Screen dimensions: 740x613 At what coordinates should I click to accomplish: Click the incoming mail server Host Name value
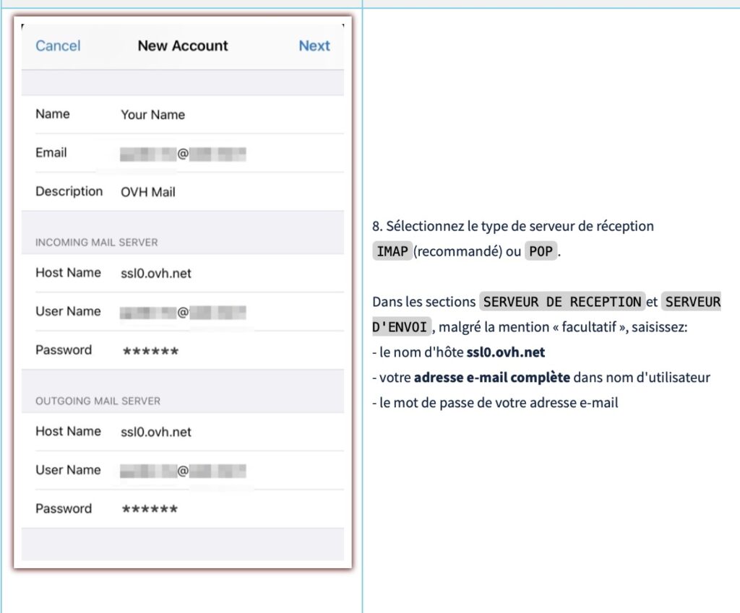pos(156,274)
